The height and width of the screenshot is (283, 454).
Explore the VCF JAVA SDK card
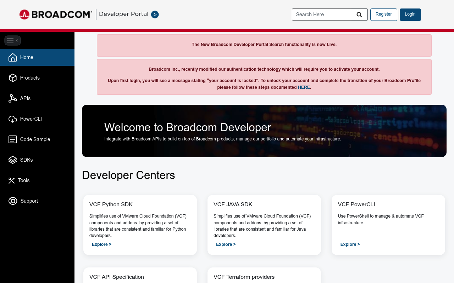pyautogui.click(x=226, y=244)
